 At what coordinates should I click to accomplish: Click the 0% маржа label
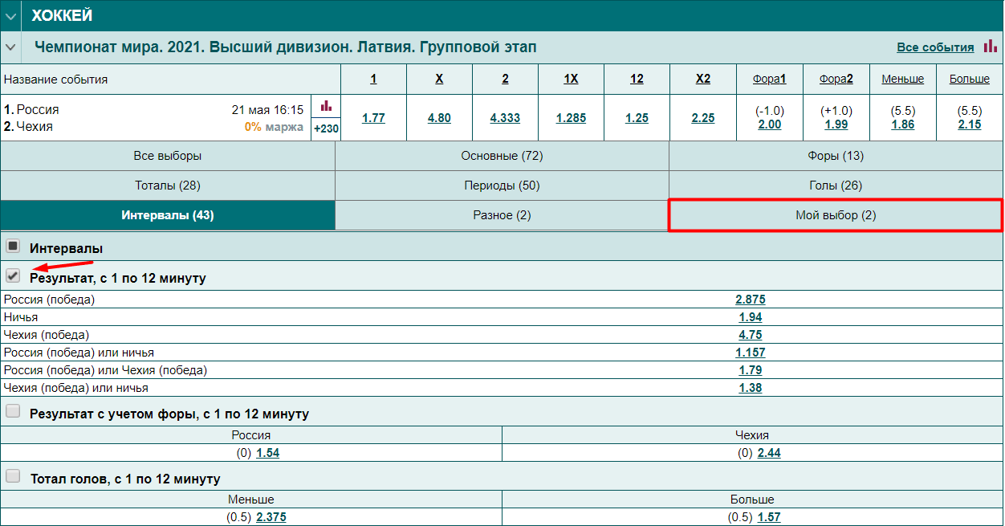274,127
